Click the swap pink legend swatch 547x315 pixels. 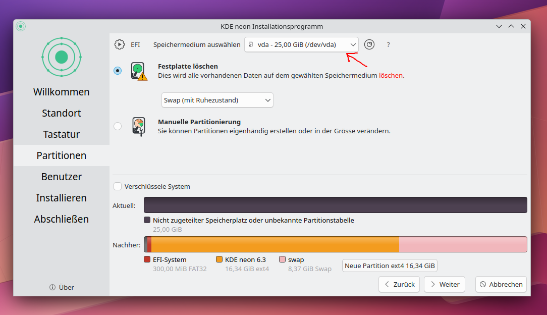tap(283, 259)
